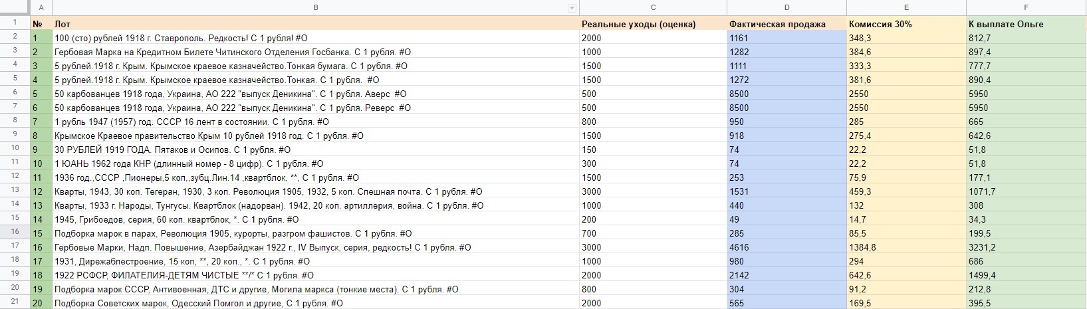
Task: Click estimate value 700 for lot 15
Action: [653, 233]
